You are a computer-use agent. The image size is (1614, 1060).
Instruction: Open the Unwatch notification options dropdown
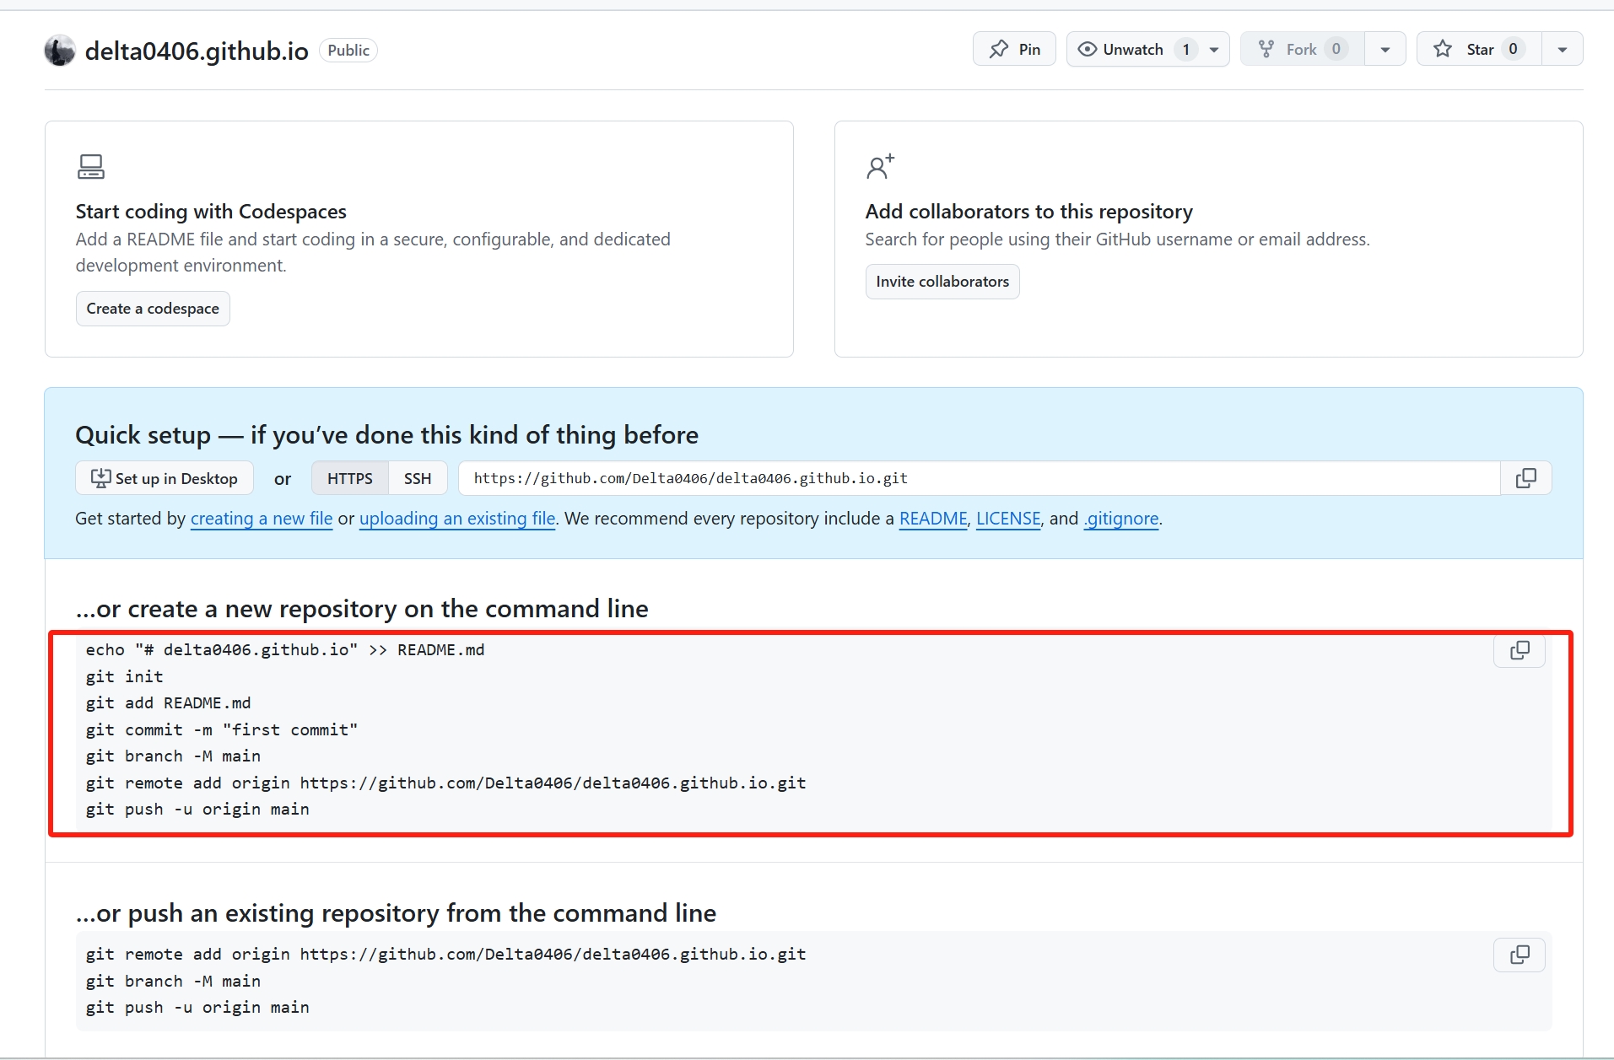tap(1214, 49)
